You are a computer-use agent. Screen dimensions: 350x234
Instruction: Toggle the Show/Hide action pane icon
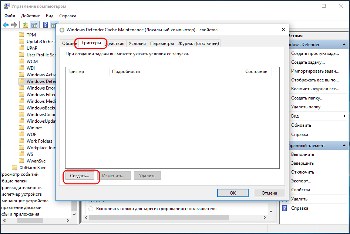point(54,25)
